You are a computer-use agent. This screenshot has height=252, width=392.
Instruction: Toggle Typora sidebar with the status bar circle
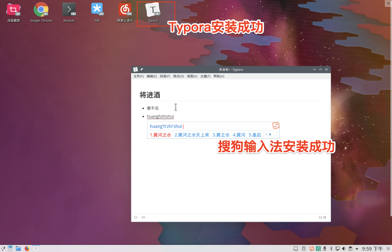tap(136, 217)
